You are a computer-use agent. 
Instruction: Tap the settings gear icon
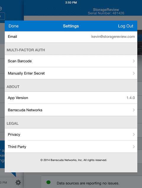18,183
